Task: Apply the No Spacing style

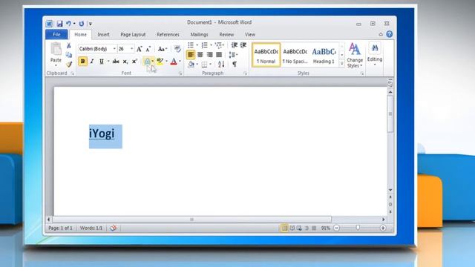Action: click(x=295, y=55)
